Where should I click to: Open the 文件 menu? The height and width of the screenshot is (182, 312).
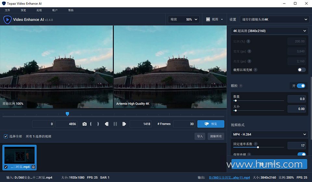coord(7,10)
